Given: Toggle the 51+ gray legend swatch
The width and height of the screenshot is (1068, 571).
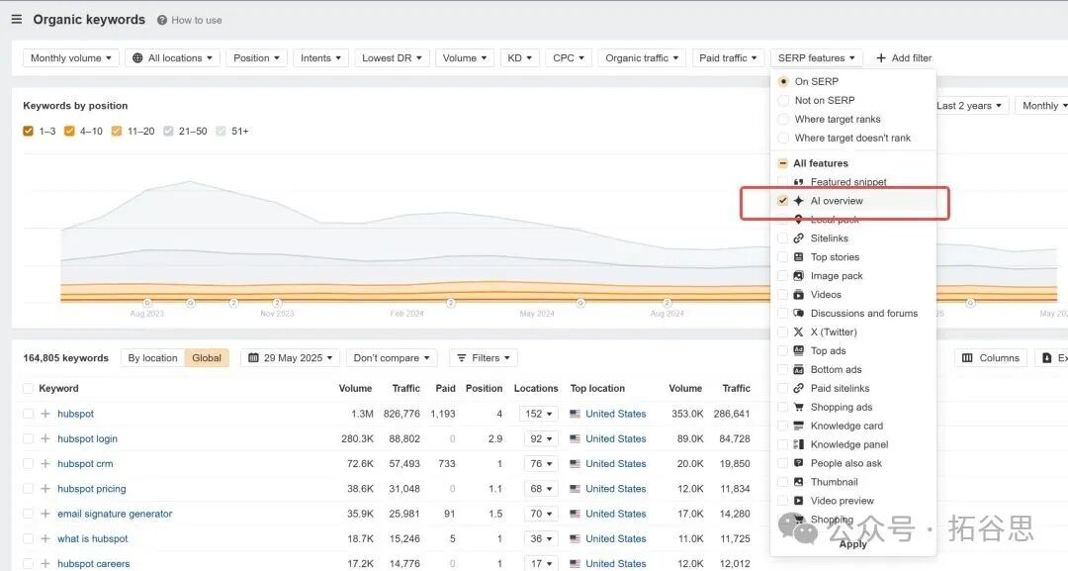Looking at the screenshot, I should click(x=221, y=131).
